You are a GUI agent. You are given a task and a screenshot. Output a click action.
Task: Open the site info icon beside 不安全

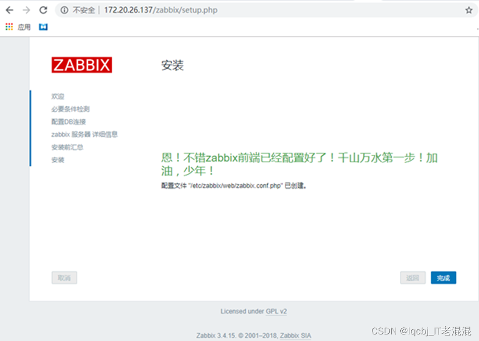click(64, 10)
